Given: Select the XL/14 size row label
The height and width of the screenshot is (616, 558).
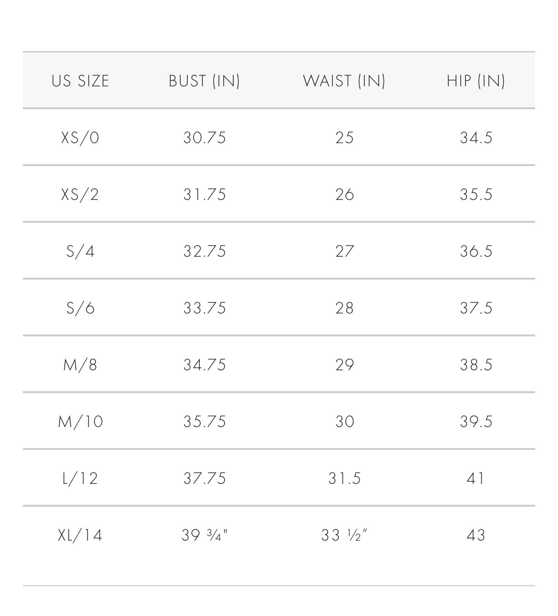Looking at the screenshot, I should 81,535.
